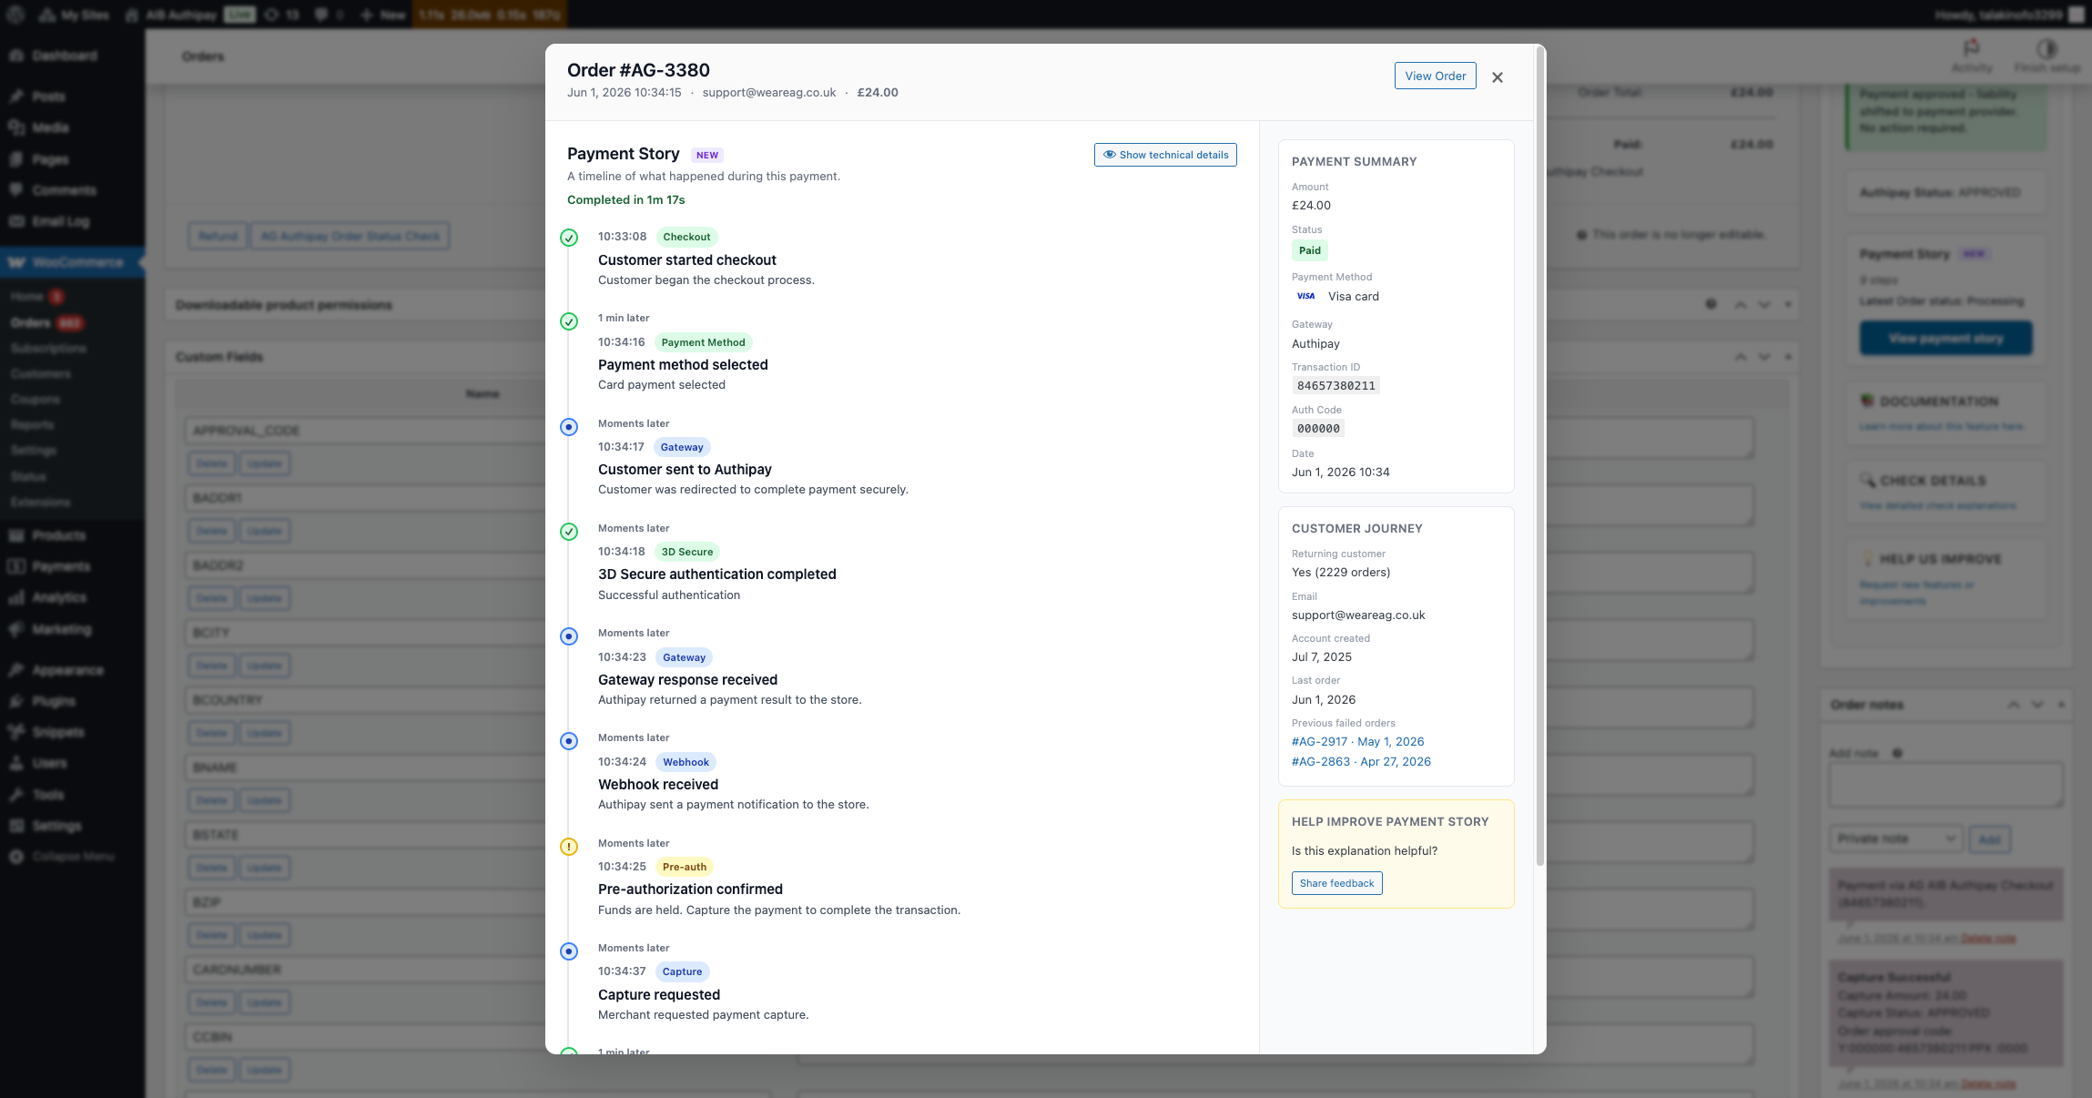Click the Checkout tag at 10:33:08
Image resolution: width=2092 pixels, height=1098 pixels.
coord(686,237)
